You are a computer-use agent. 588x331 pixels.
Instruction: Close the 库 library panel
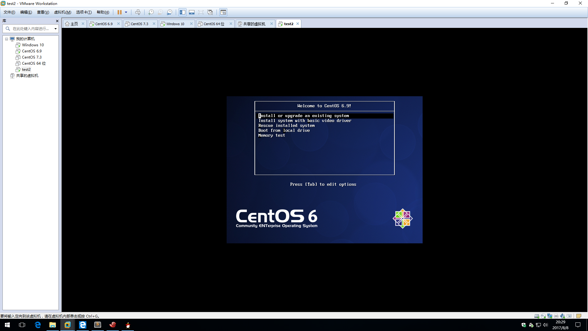tap(57, 21)
